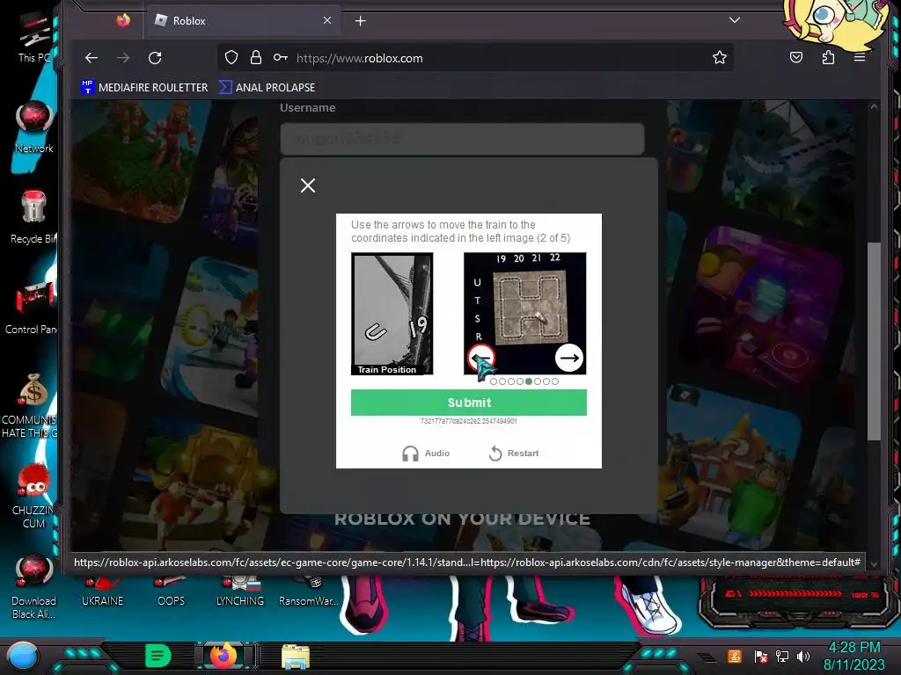Open Control Panel desktop icon
Screen dimensions: 901x675
33,308
